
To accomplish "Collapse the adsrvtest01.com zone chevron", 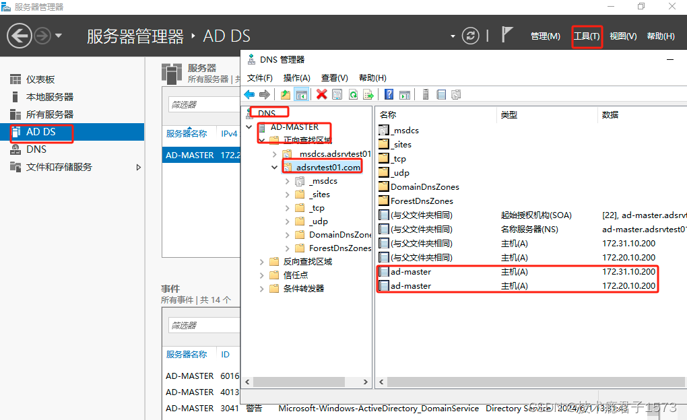I will click(274, 168).
